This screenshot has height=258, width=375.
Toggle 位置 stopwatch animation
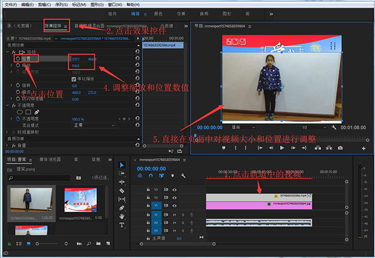pyautogui.click(x=18, y=58)
